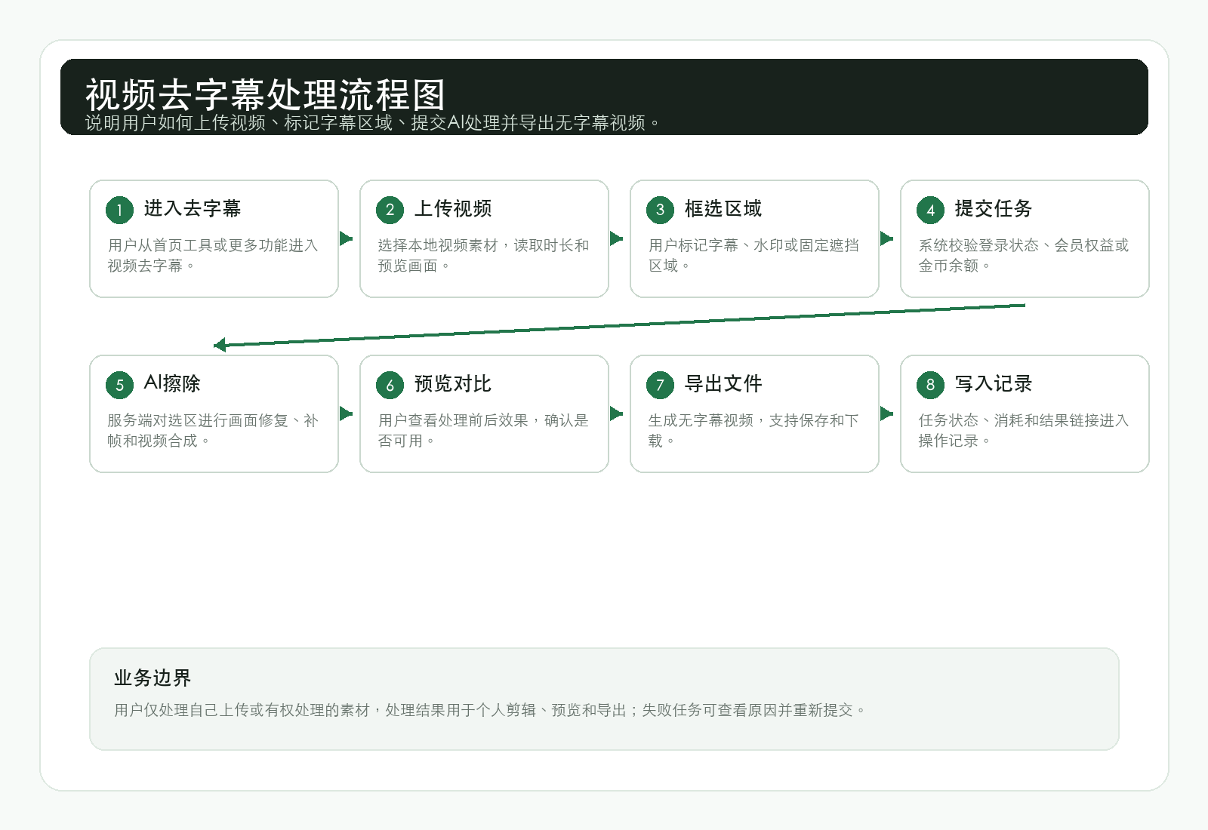Click description 生成无字幕视频
The image size is (1208, 830).
click(x=753, y=430)
